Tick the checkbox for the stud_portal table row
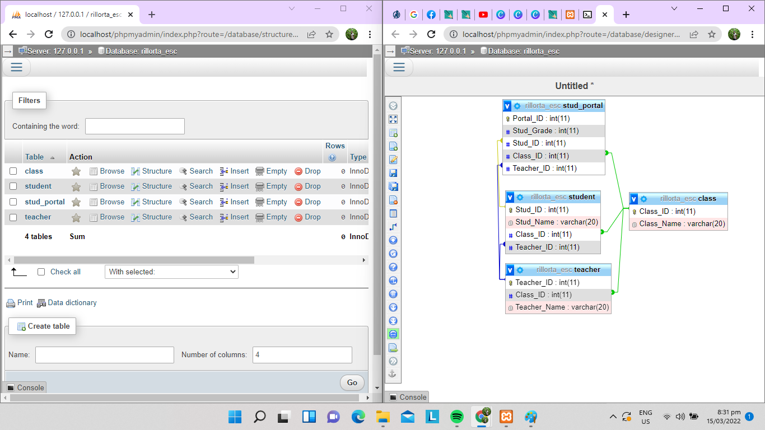The width and height of the screenshot is (765, 430). coord(13,202)
